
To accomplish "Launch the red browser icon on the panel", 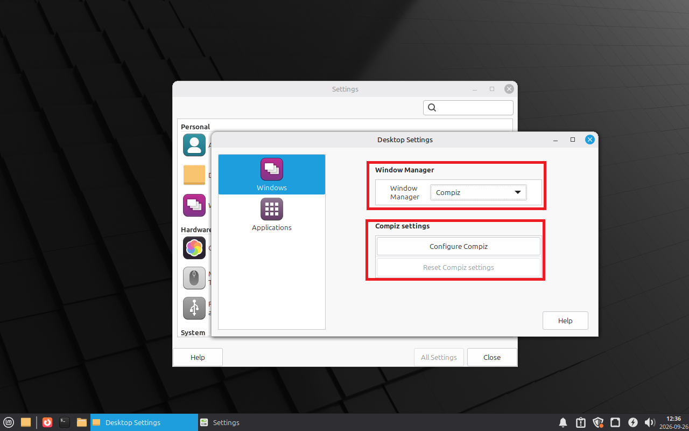I will [47, 422].
